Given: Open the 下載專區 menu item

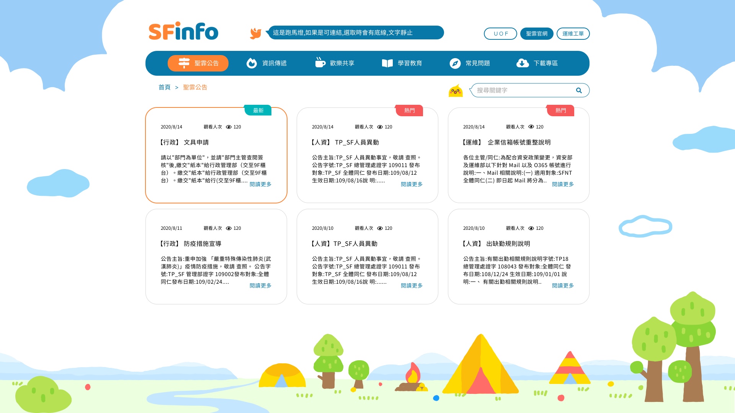Looking at the screenshot, I should [x=545, y=63].
